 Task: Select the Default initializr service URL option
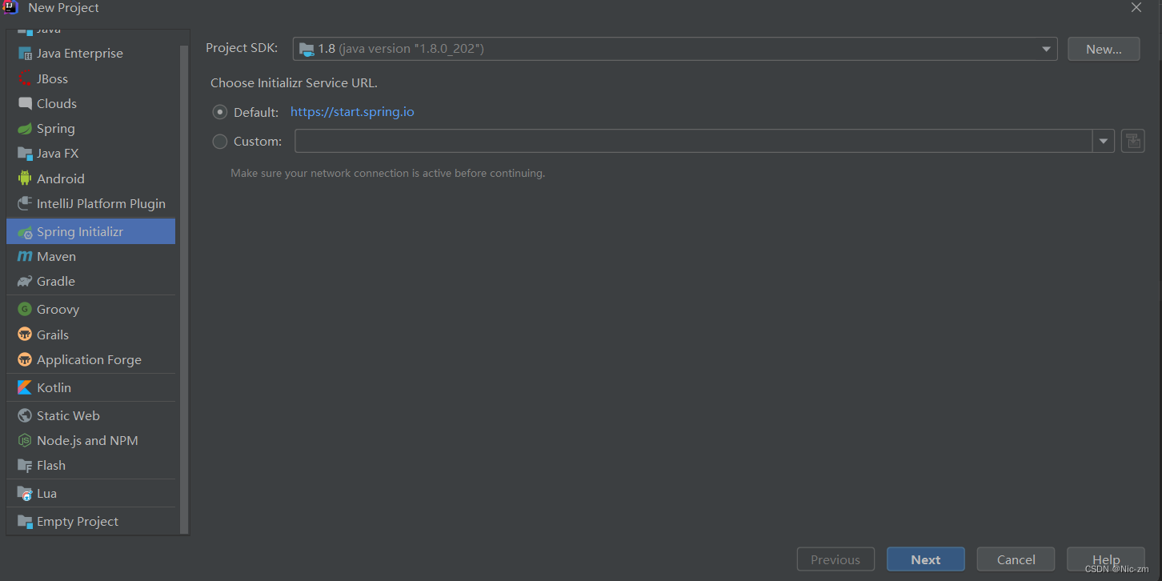[x=219, y=111]
